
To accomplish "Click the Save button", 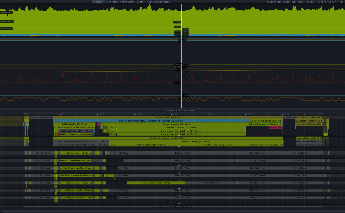I will click(301, 2).
